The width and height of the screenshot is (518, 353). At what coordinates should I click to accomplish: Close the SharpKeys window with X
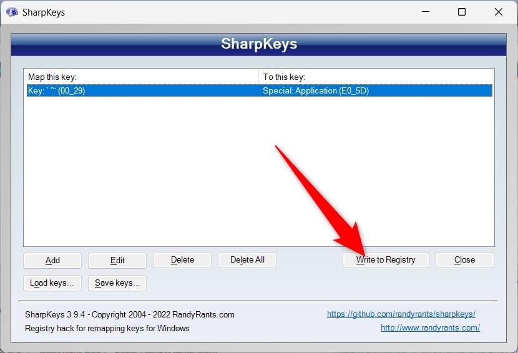499,12
